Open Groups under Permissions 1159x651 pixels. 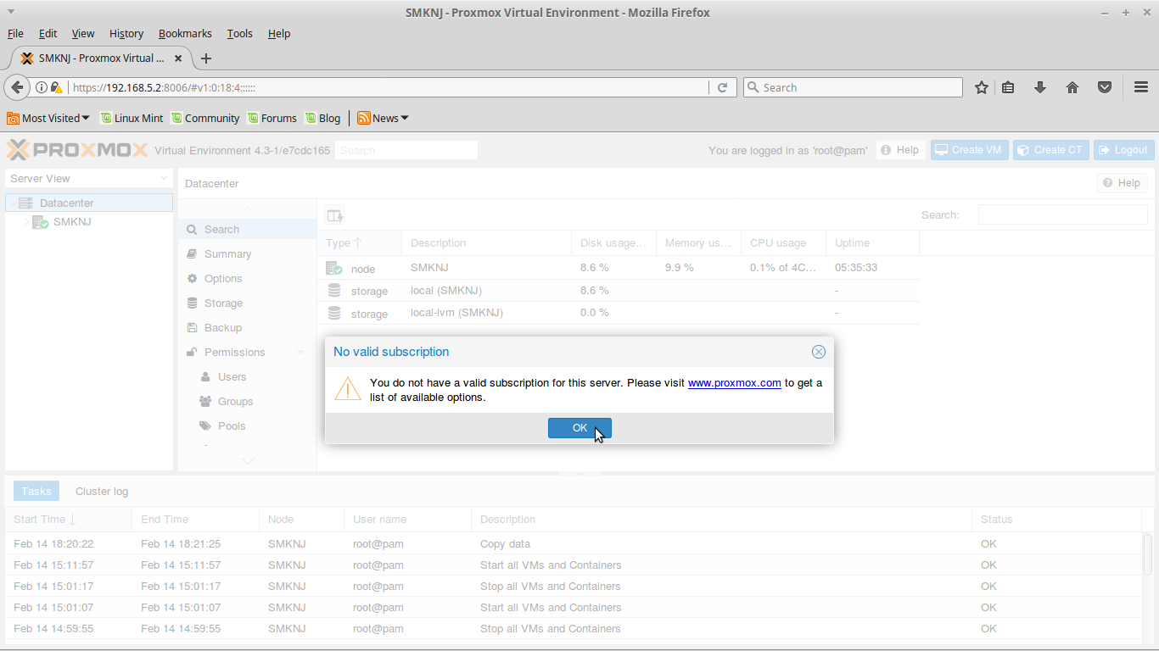pyautogui.click(x=247, y=402)
